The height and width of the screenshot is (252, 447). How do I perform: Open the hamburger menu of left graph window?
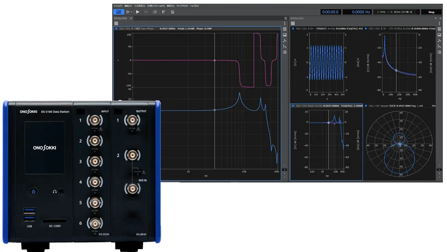(285, 18)
